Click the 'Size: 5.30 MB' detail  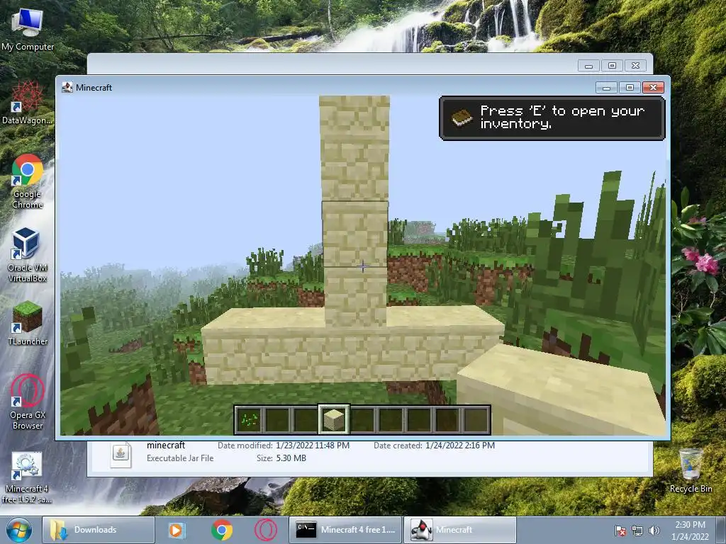click(x=281, y=458)
